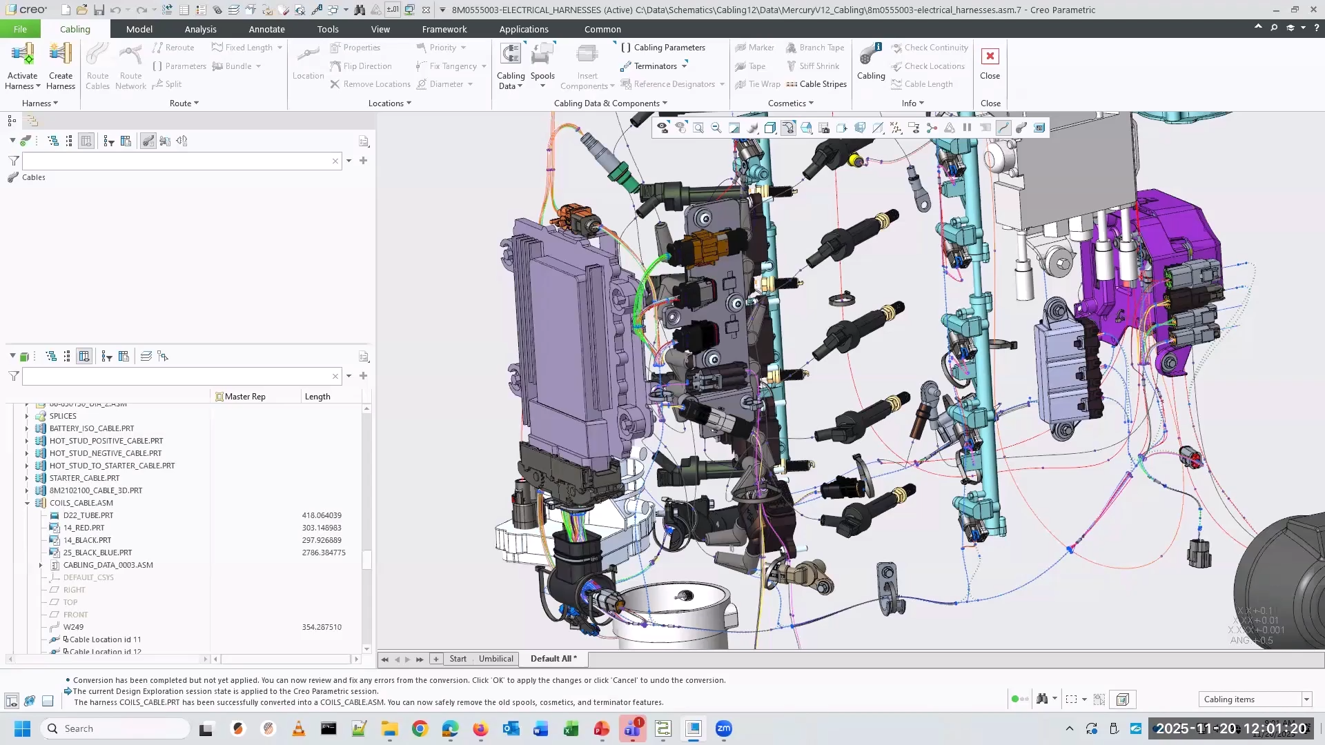Toggle show cables button in cabling tree toolbar
Screen dimensions: 1325x745
148,141
